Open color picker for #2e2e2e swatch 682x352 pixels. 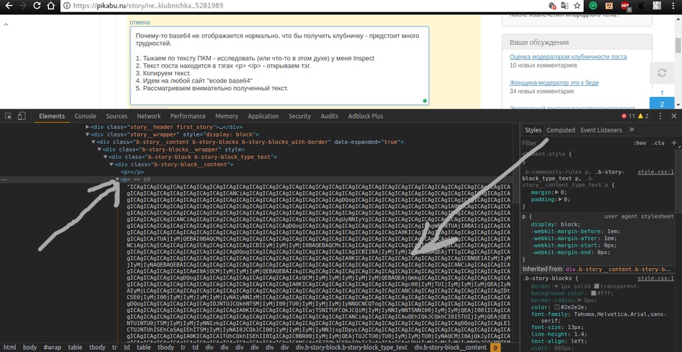click(557, 307)
